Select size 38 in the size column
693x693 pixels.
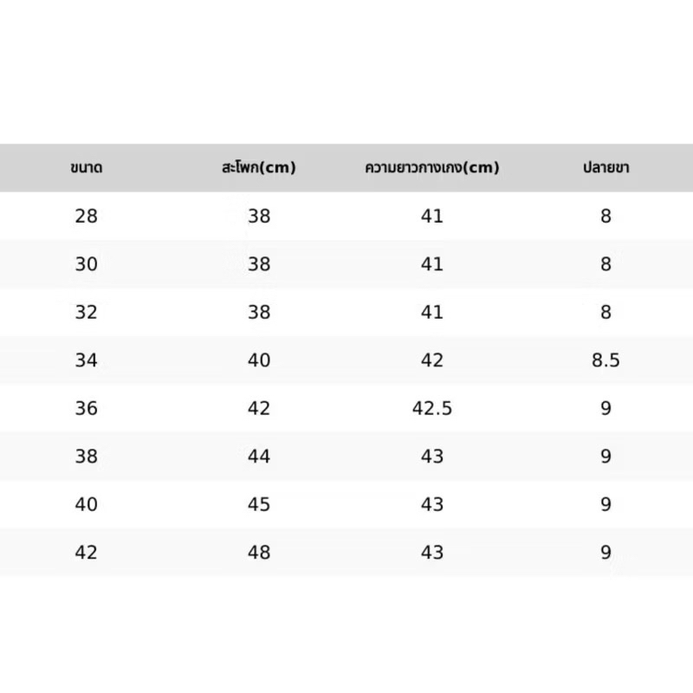click(x=86, y=457)
